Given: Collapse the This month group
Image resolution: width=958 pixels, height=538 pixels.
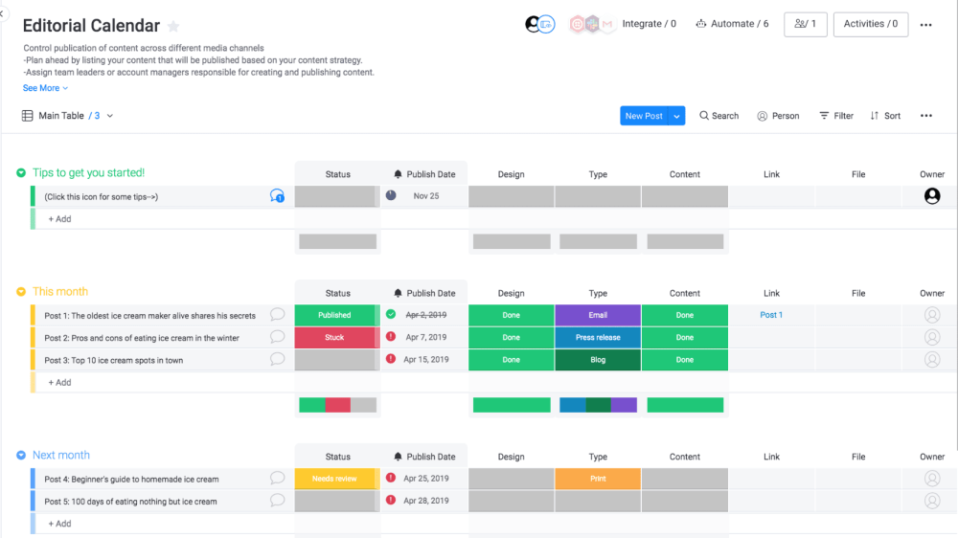Looking at the screenshot, I should pyautogui.click(x=21, y=292).
